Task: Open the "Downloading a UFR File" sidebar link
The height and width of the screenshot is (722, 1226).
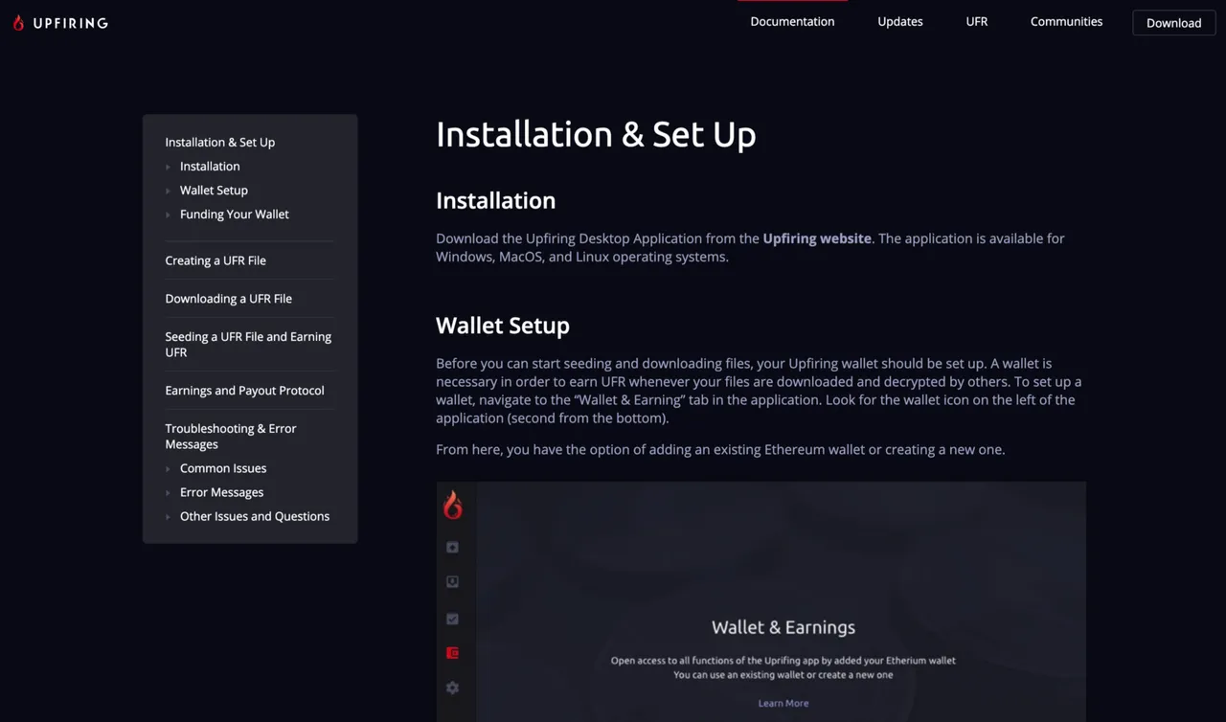Action: 229,298
